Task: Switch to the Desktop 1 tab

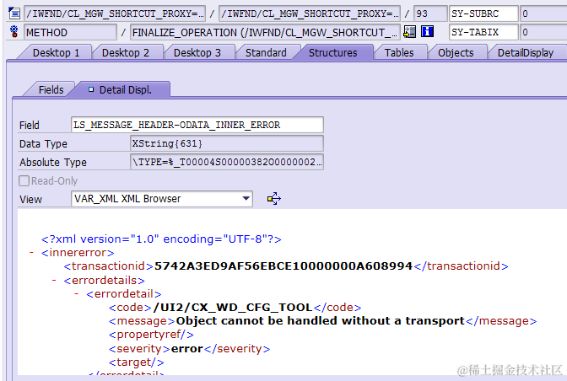Action: 56,53
